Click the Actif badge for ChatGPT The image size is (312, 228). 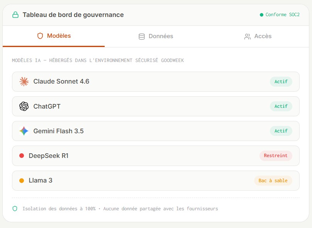[x=281, y=106]
